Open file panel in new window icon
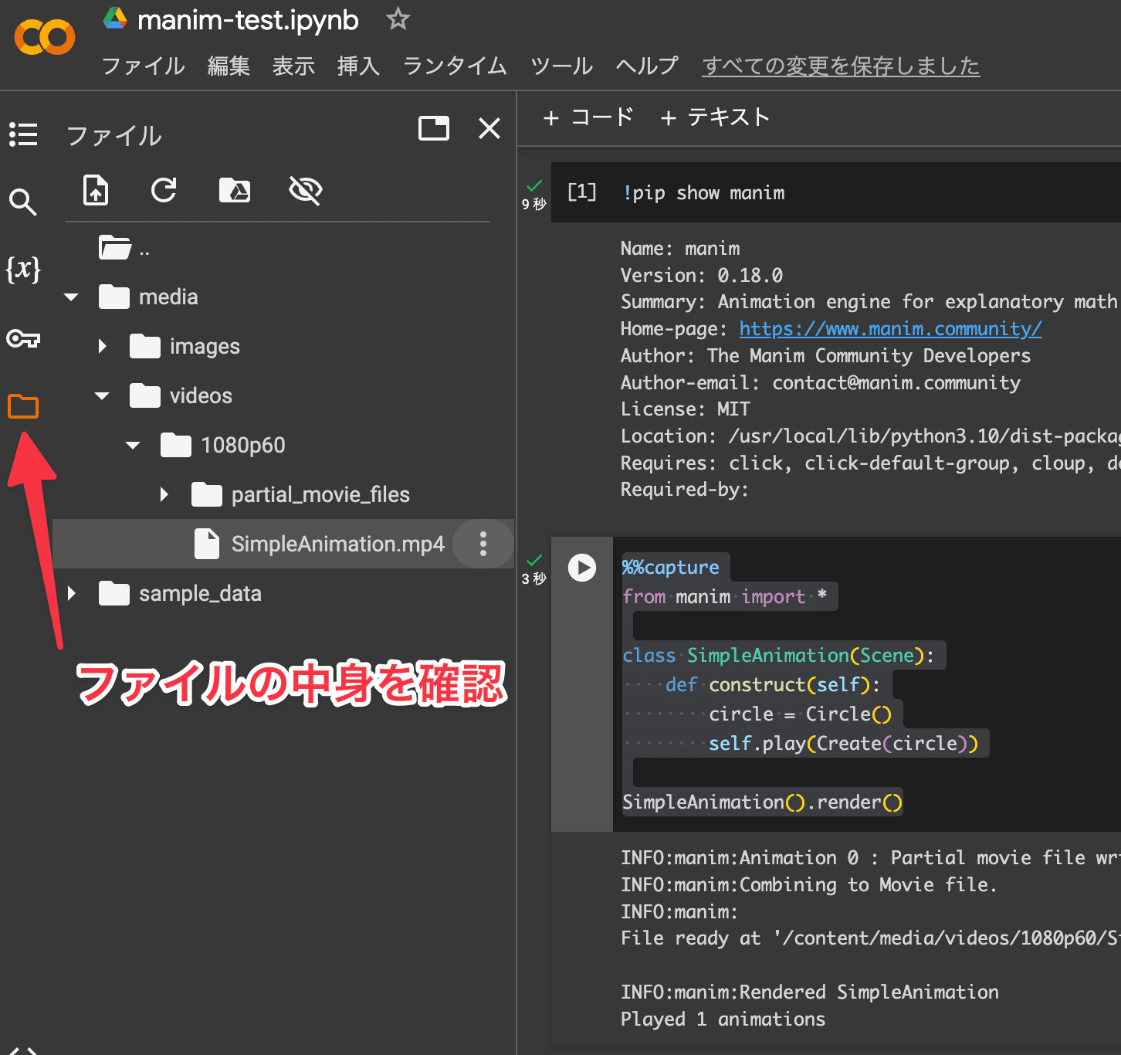 click(x=434, y=128)
